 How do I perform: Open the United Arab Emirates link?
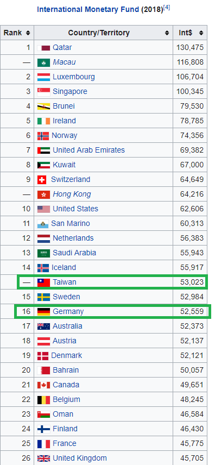click(x=88, y=150)
